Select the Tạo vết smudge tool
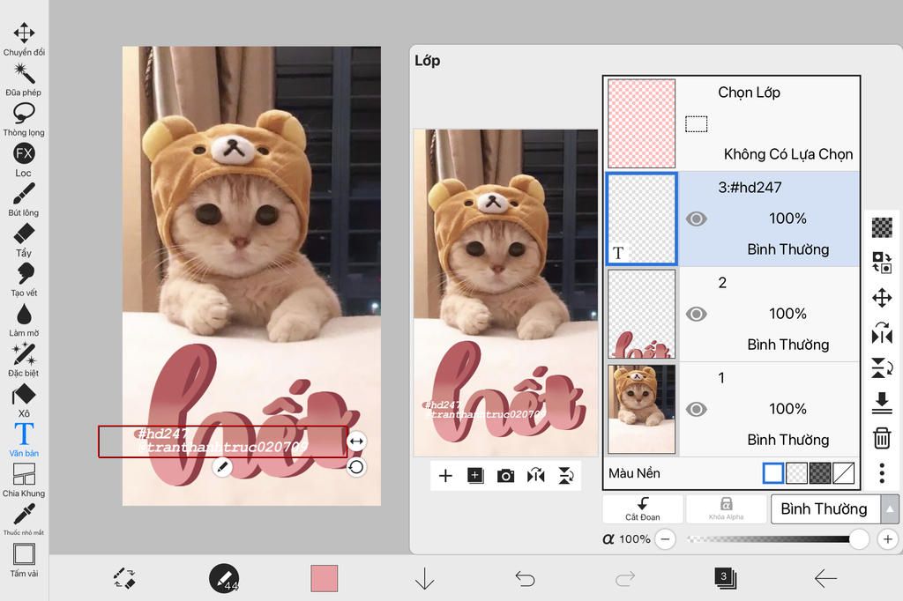This screenshot has height=601, width=903. click(x=24, y=279)
